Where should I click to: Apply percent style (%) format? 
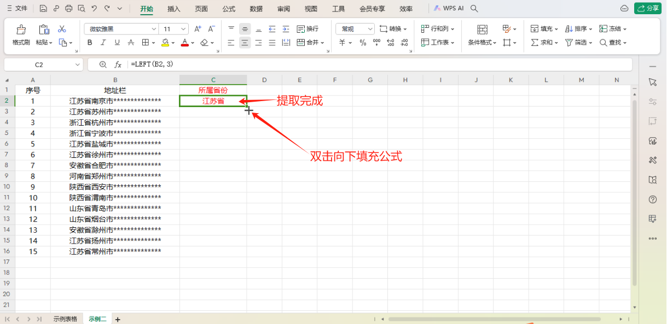pyautogui.click(x=363, y=42)
